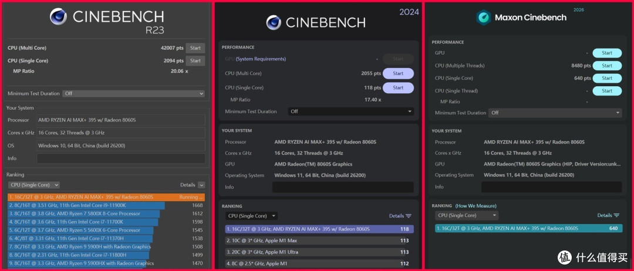Image resolution: width=634 pixels, height=271 pixels.
Task: Open Minimum Test Duration dropdown in Cinebench 2026
Action: pyautogui.click(x=555, y=113)
